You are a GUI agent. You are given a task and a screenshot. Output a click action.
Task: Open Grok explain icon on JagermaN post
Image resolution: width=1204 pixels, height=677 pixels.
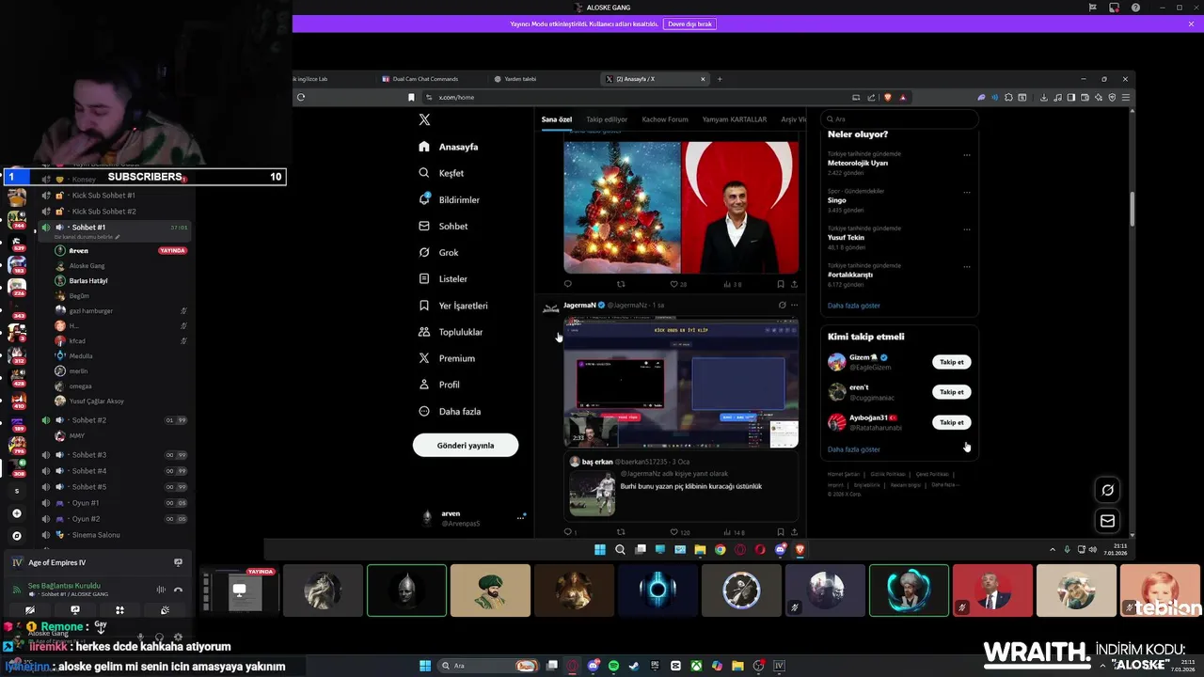point(782,305)
